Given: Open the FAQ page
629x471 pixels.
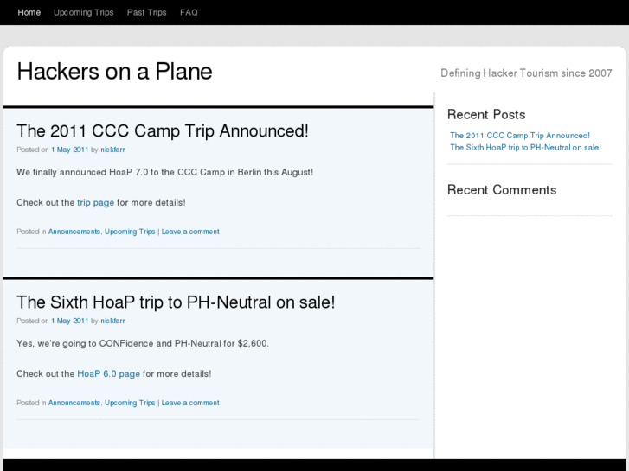Looking at the screenshot, I should [x=189, y=13].
